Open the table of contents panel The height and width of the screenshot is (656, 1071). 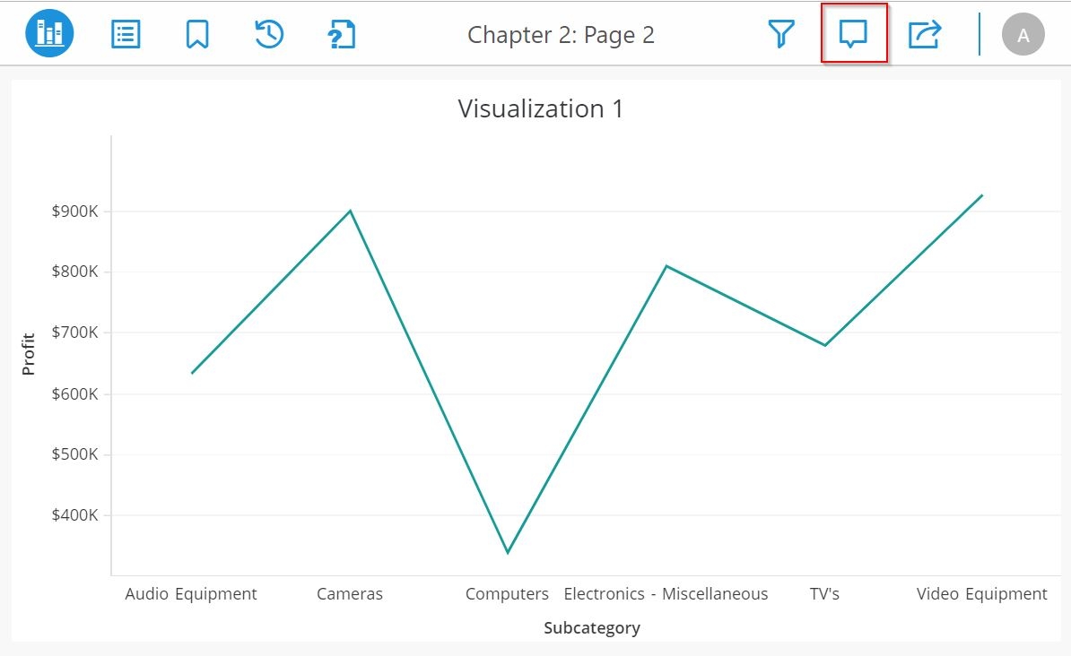(126, 34)
